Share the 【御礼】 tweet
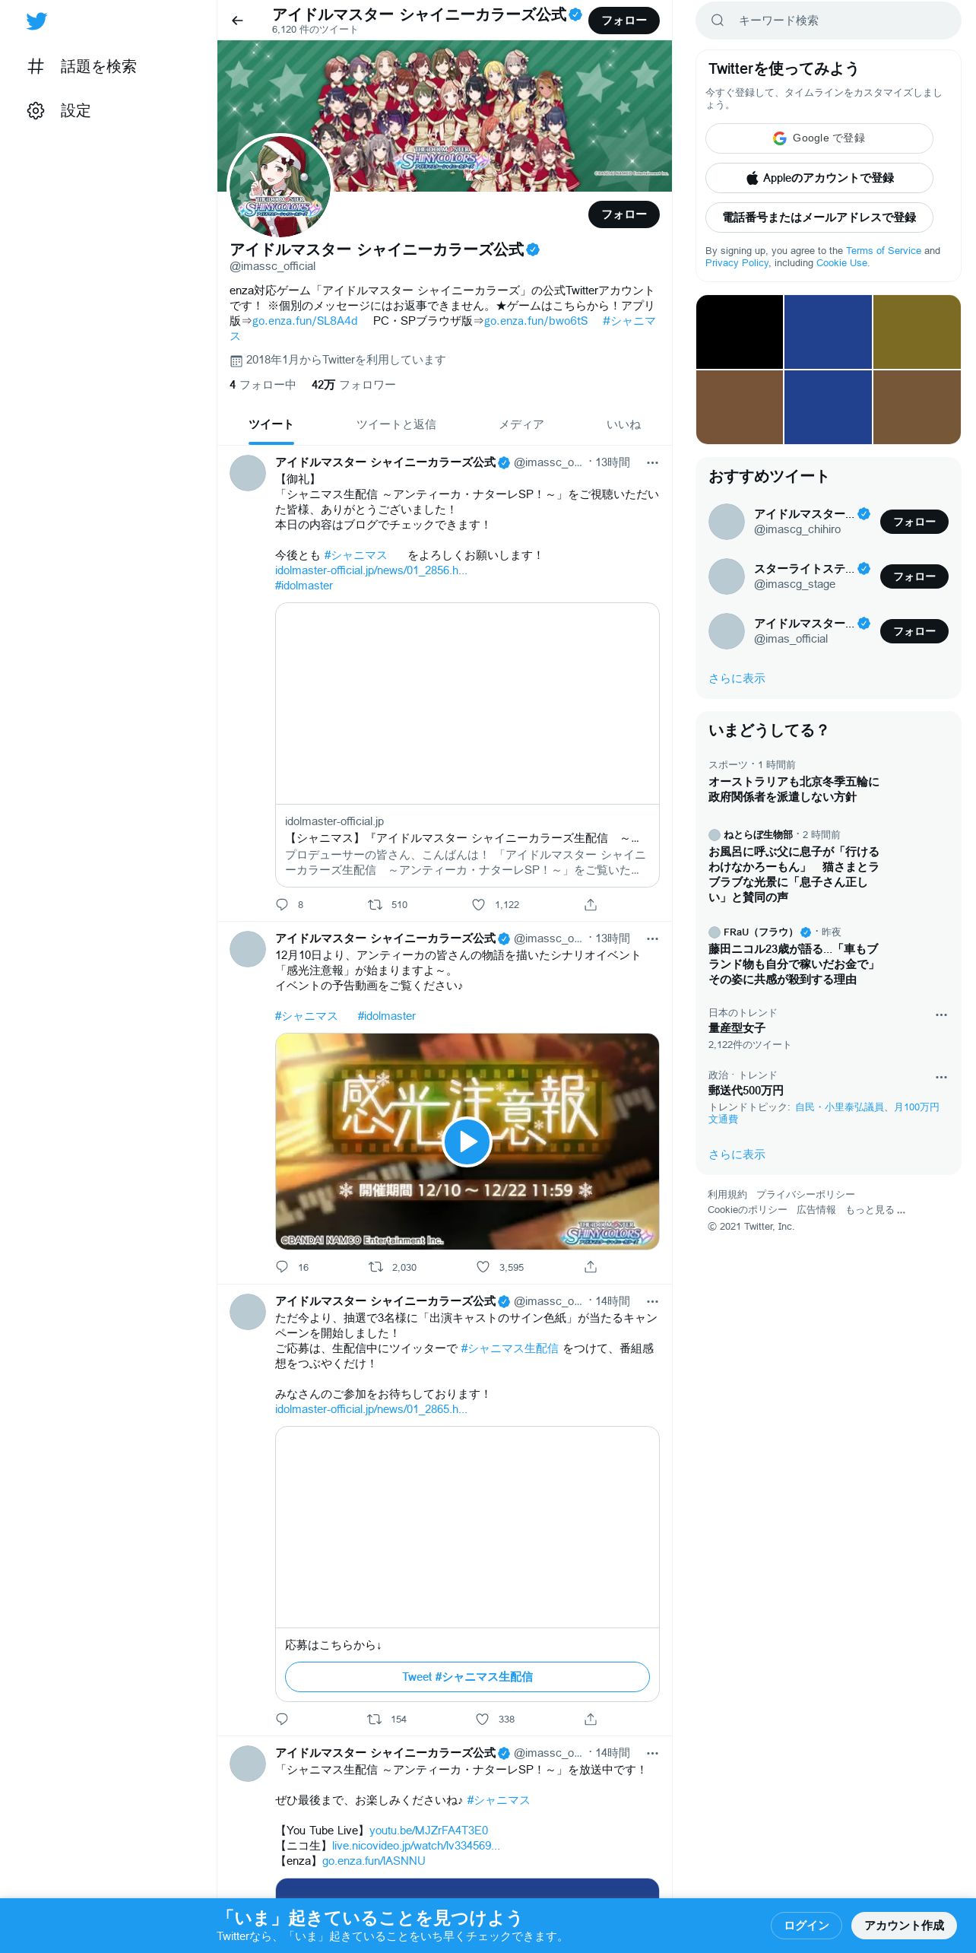Viewport: 976px width, 1953px height. 591,904
